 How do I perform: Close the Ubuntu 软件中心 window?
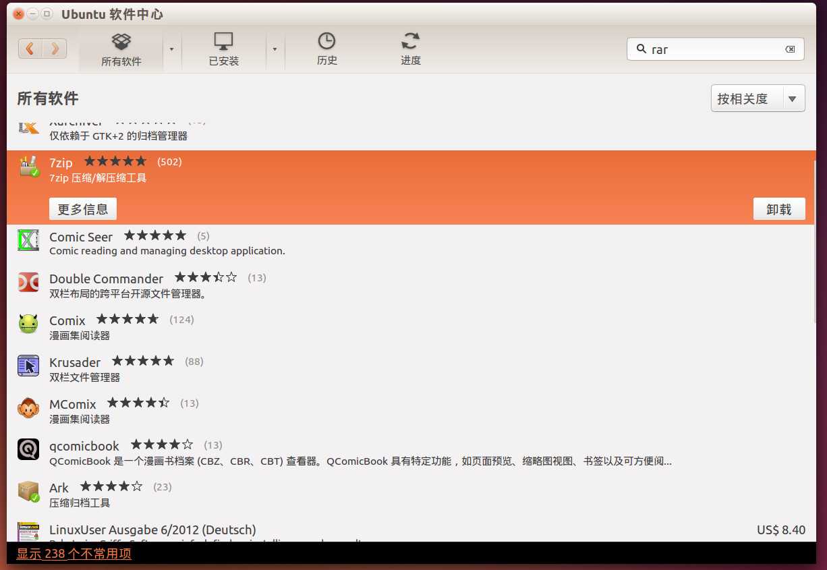(18, 13)
